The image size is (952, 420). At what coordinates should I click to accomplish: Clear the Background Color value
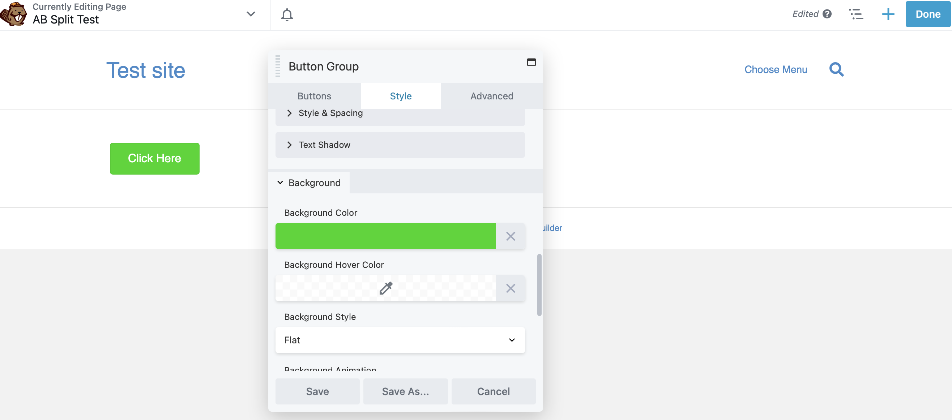click(x=511, y=236)
